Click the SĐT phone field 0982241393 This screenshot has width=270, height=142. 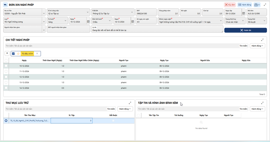(x=146, y=12)
